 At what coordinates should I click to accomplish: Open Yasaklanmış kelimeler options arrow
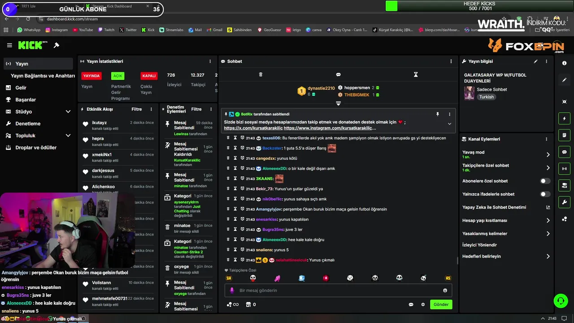[548, 234]
